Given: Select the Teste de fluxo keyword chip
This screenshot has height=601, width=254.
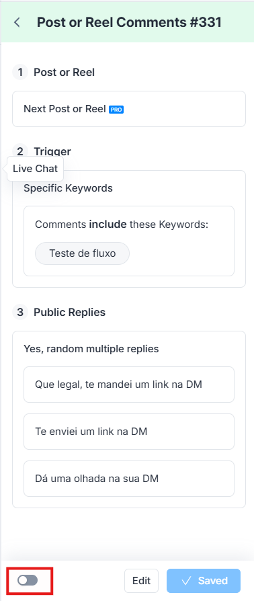Looking at the screenshot, I should (83, 253).
